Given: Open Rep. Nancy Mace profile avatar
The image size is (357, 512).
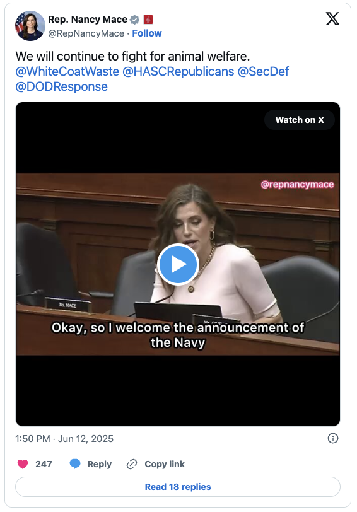Looking at the screenshot, I should pyautogui.click(x=30, y=26).
